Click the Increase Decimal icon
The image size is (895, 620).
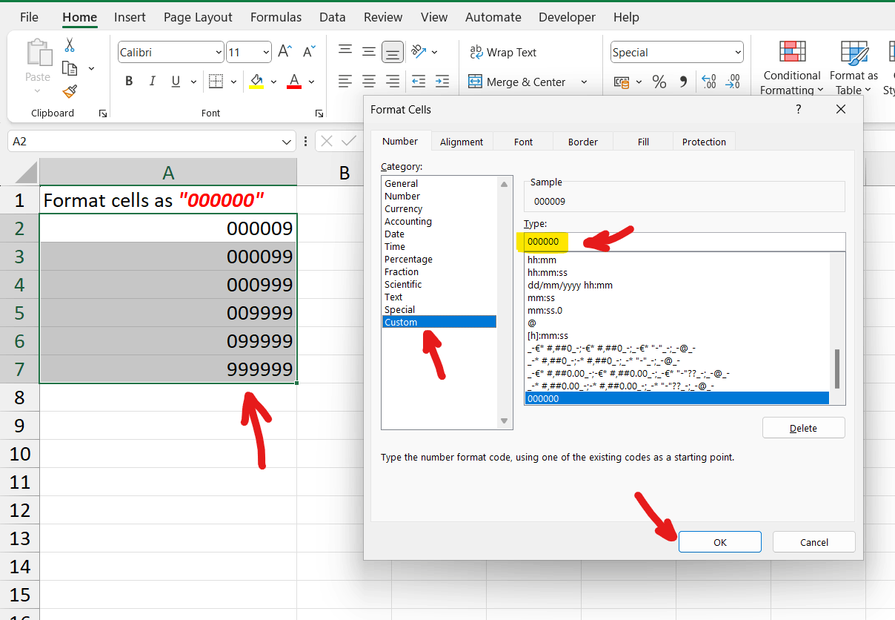(708, 82)
